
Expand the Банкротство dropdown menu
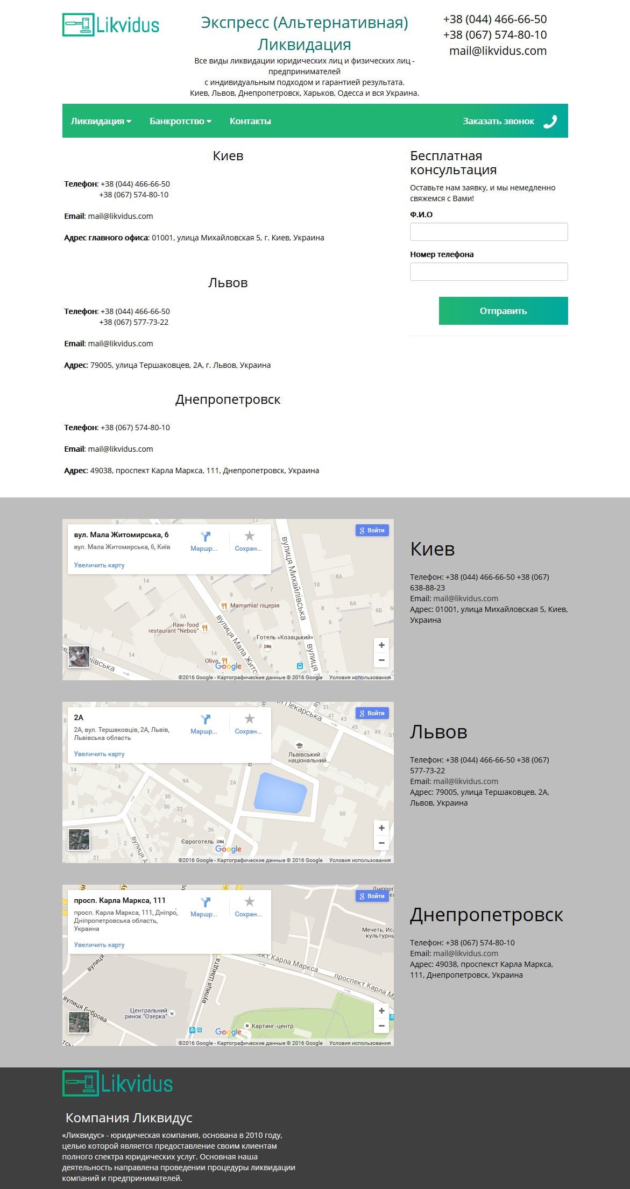(x=180, y=122)
